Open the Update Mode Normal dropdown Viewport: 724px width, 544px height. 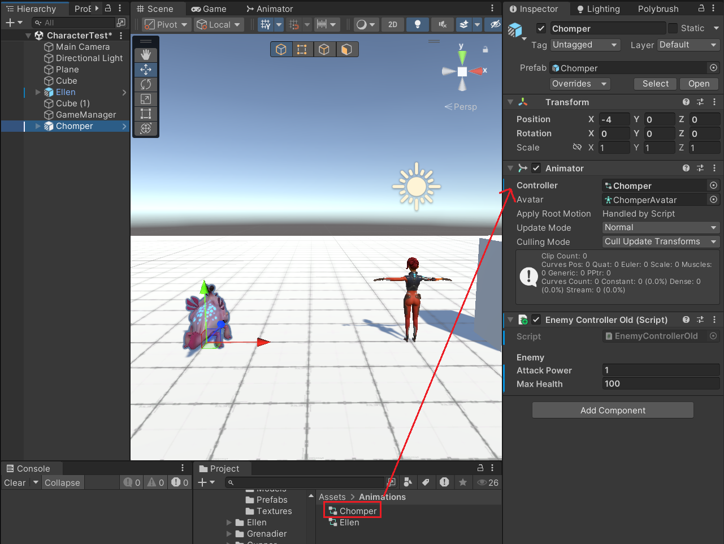pos(661,227)
